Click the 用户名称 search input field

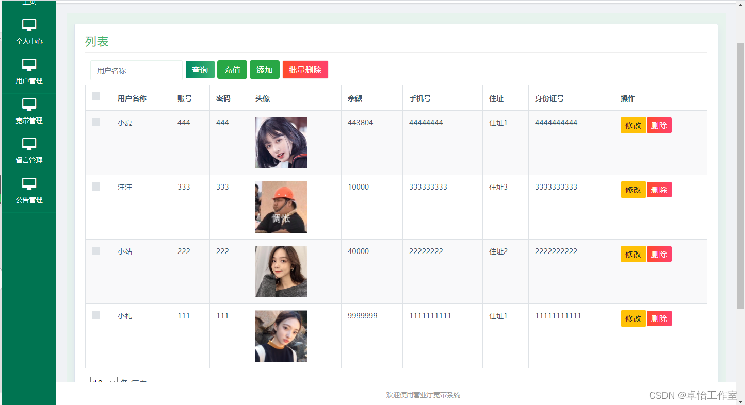[x=136, y=70]
